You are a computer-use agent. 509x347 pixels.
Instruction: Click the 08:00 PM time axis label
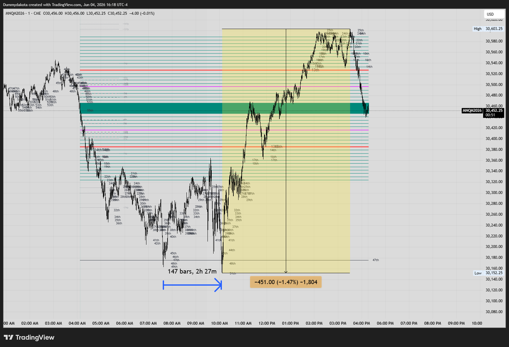click(433, 323)
